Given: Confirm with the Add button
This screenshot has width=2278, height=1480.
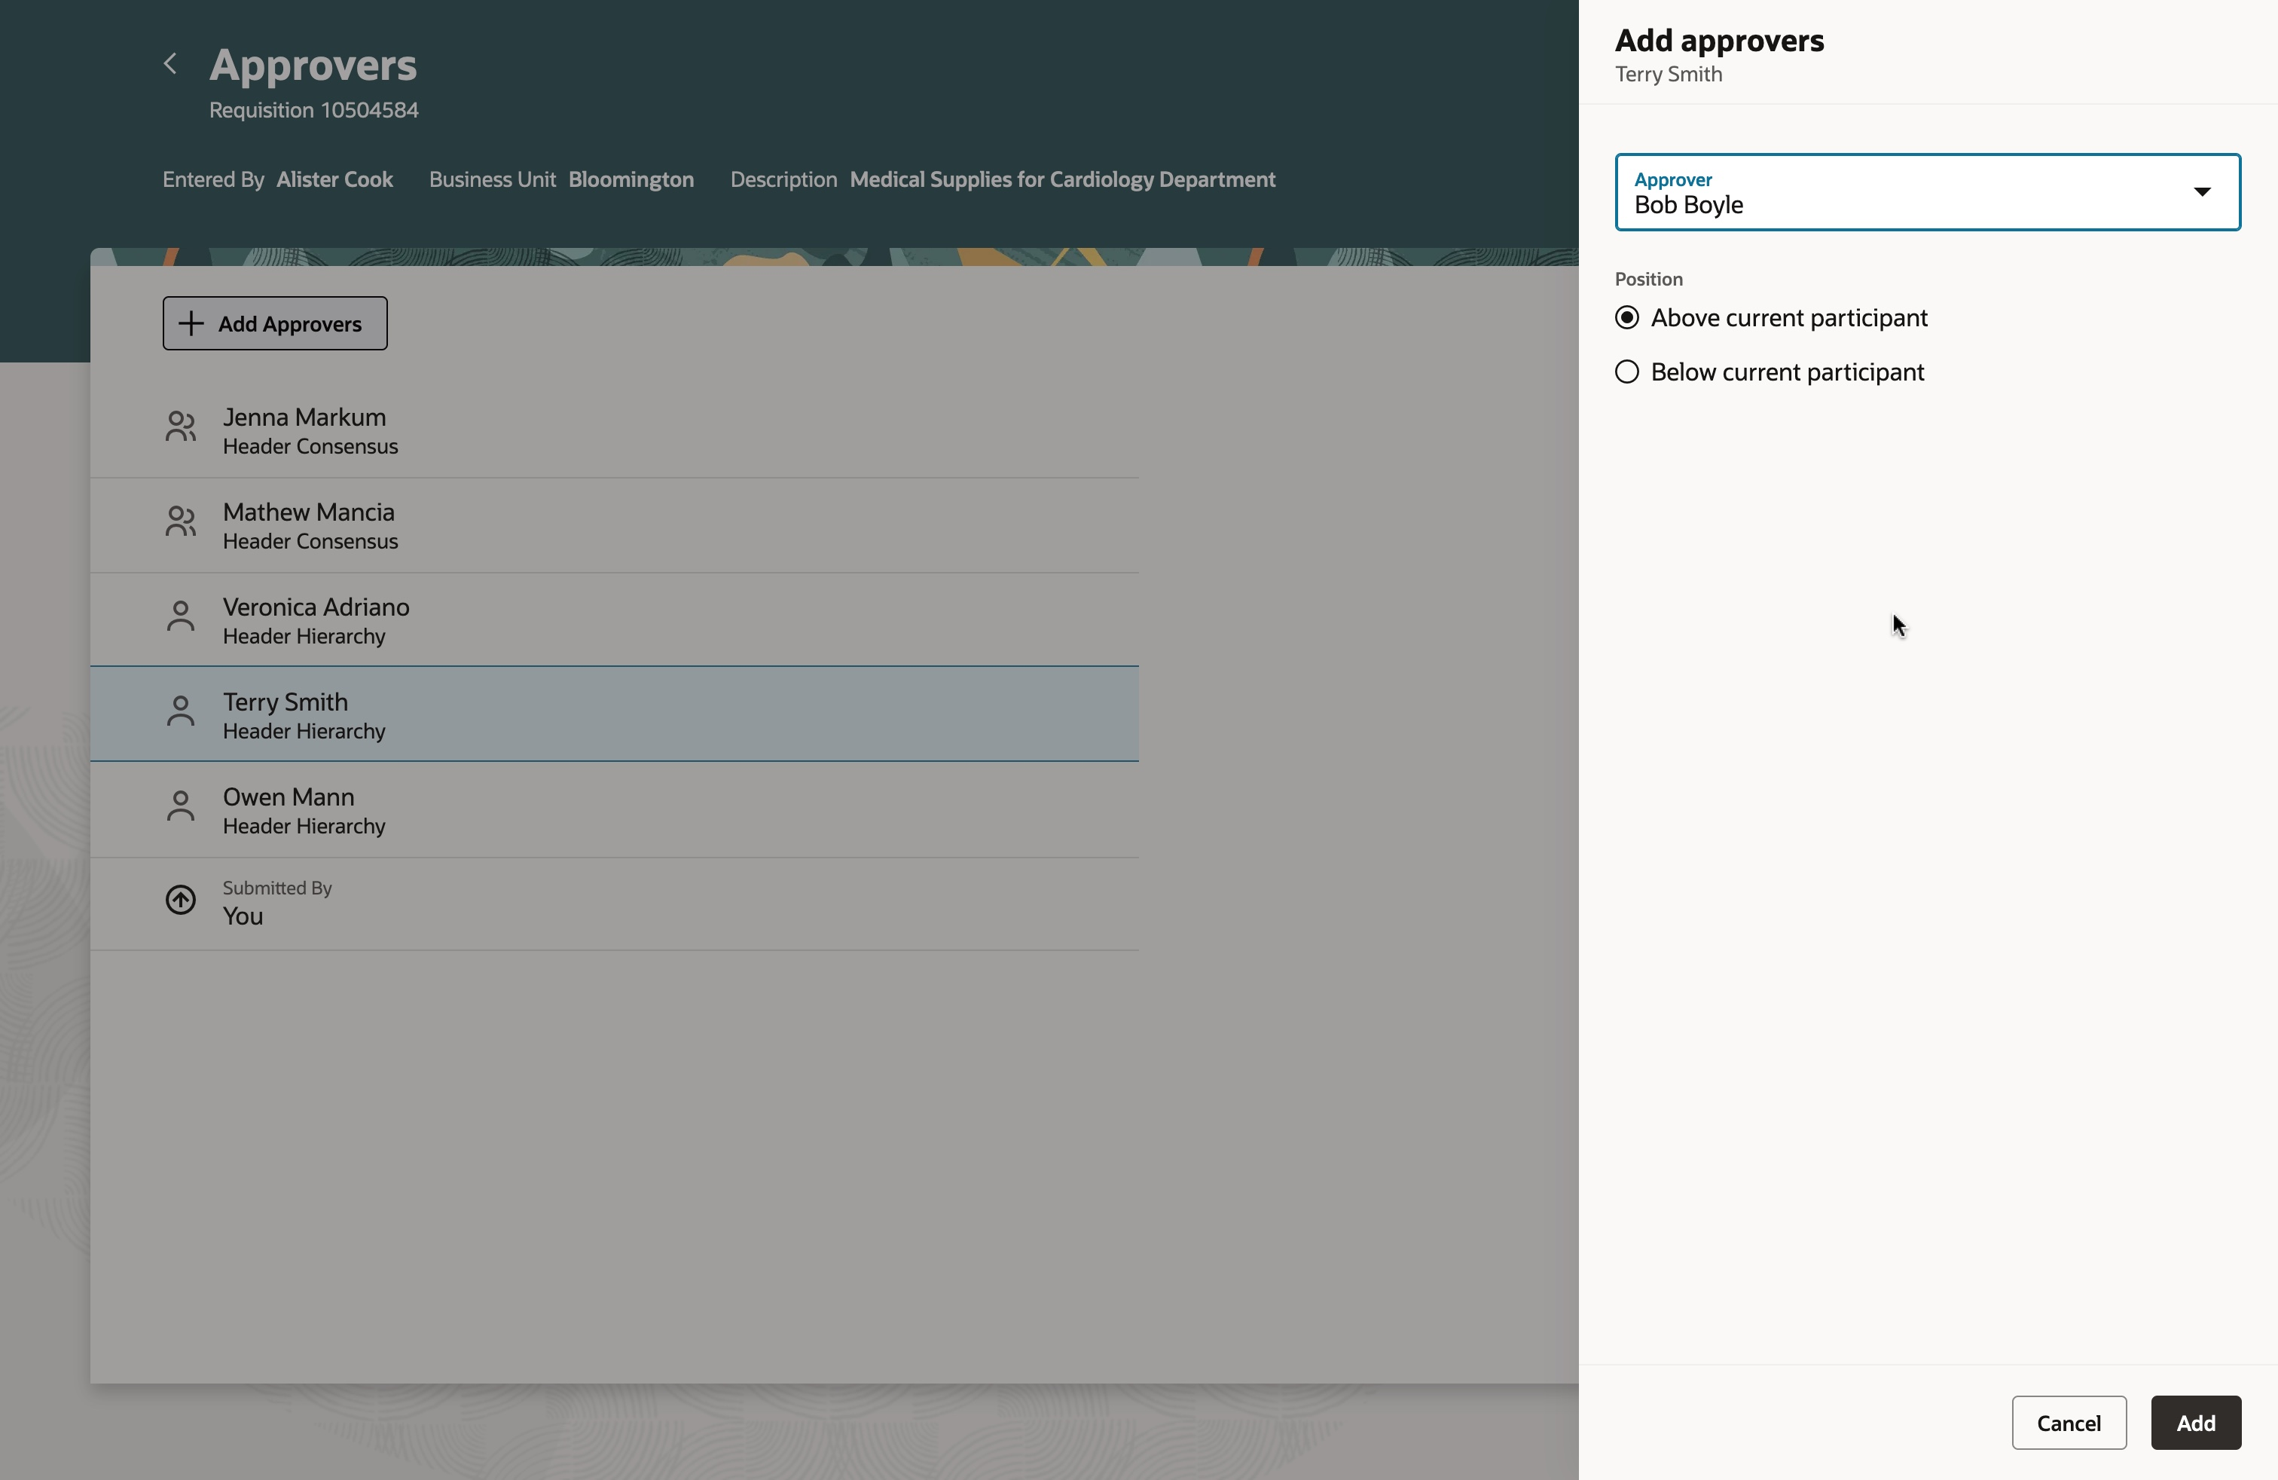Looking at the screenshot, I should click(2196, 1423).
